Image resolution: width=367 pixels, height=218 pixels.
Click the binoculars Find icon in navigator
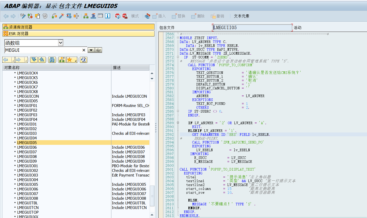tap(52, 60)
